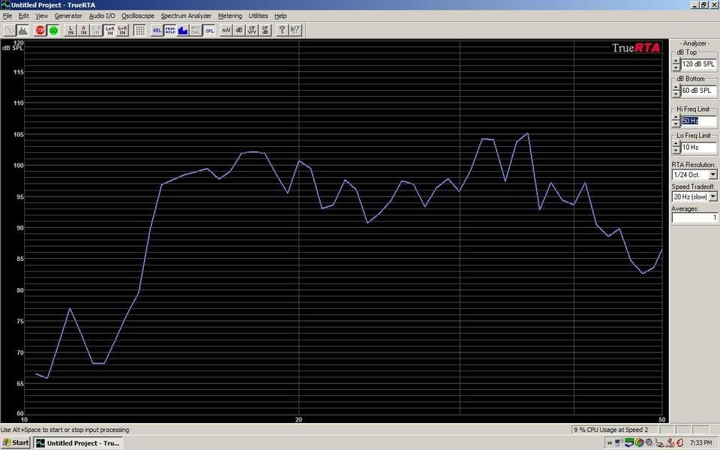Viewport: 720px width, 450px height.
Task: Click the Windows Start button
Action: click(x=16, y=442)
